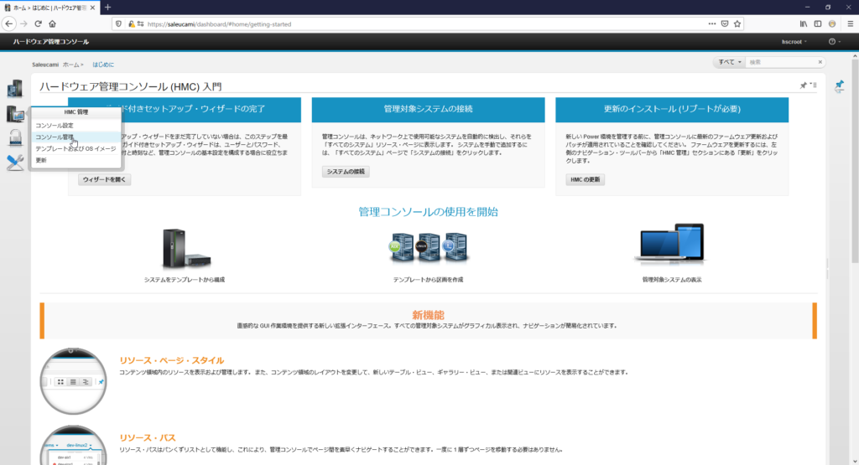Select コンソール設定 from HMC menu
859x465 pixels.
pyautogui.click(x=55, y=126)
